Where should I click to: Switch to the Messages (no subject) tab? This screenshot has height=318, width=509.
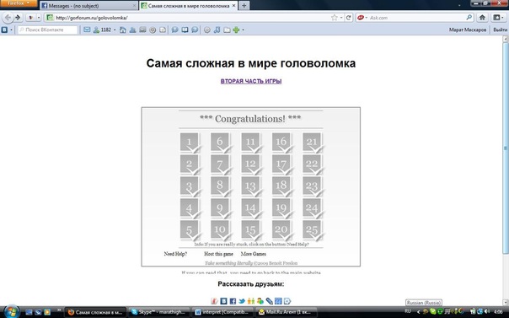[88, 6]
